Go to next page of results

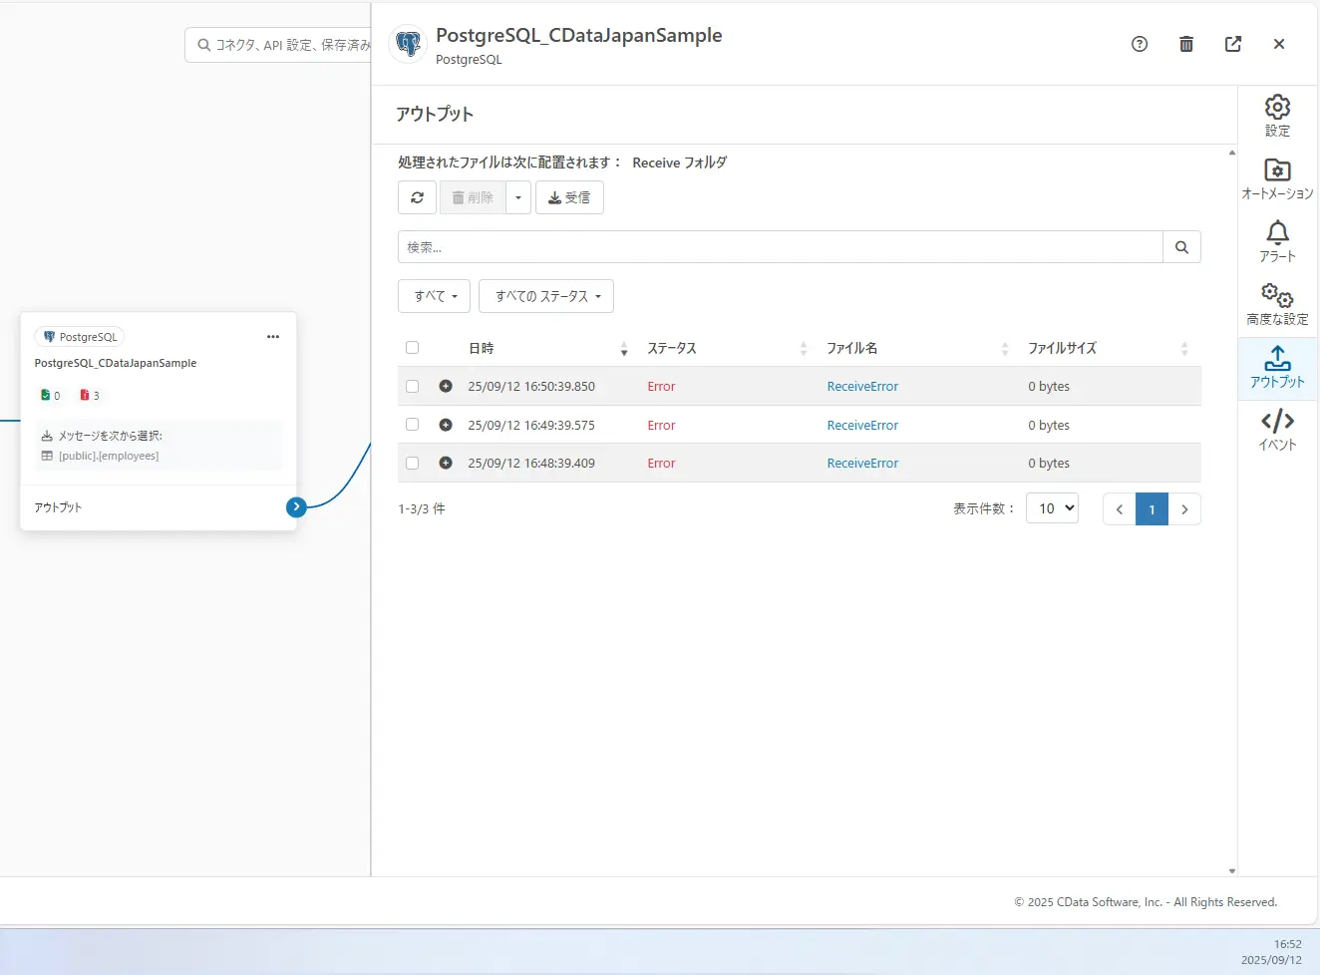click(1184, 509)
